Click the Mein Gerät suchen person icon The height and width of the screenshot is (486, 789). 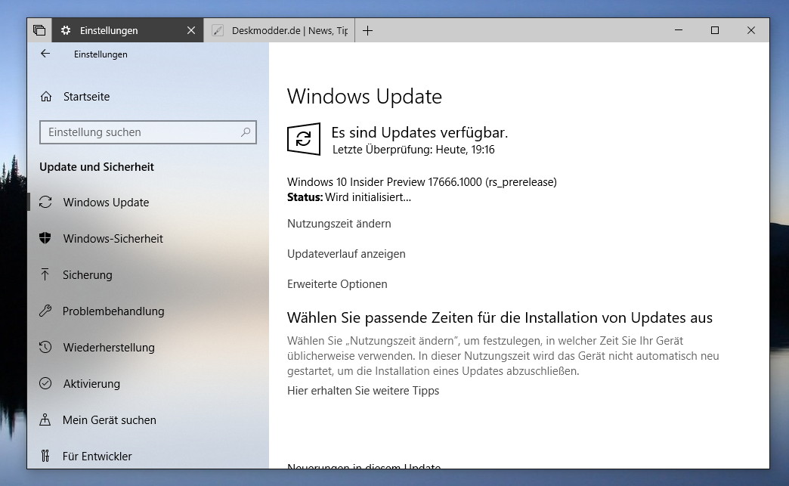coord(45,419)
